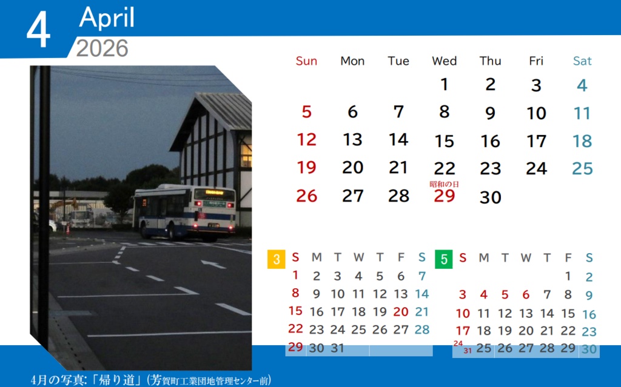Image resolution: width=621 pixels, height=387 pixels.
Task: Click the '昭和の日' holiday label
Action: click(x=445, y=184)
